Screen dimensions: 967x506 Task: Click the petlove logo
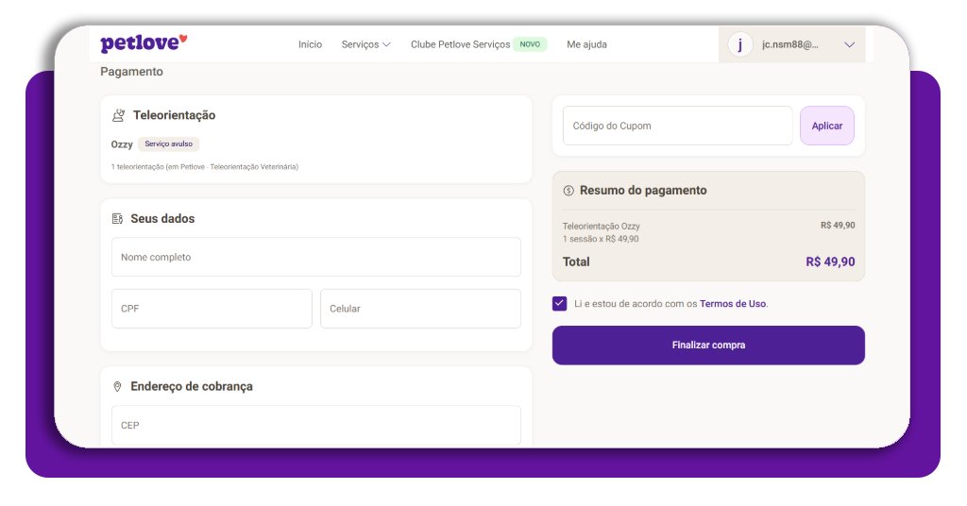click(x=144, y=43)
